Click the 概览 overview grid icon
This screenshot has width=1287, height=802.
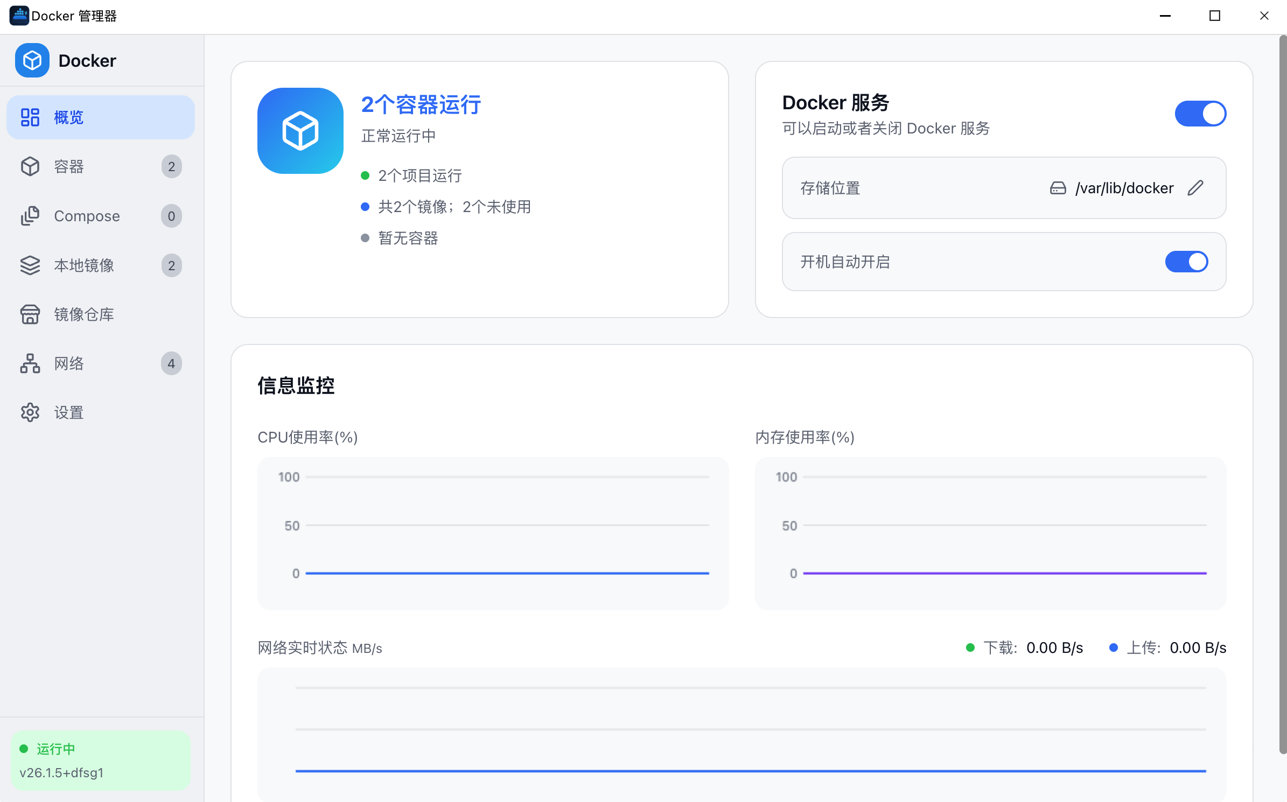[x=30, y=117]
